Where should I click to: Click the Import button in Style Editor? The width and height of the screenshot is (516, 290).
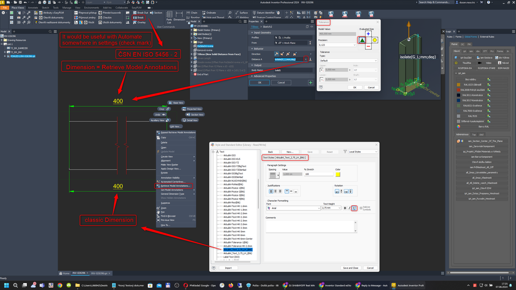pyautogui.click(x=228, y=268)
